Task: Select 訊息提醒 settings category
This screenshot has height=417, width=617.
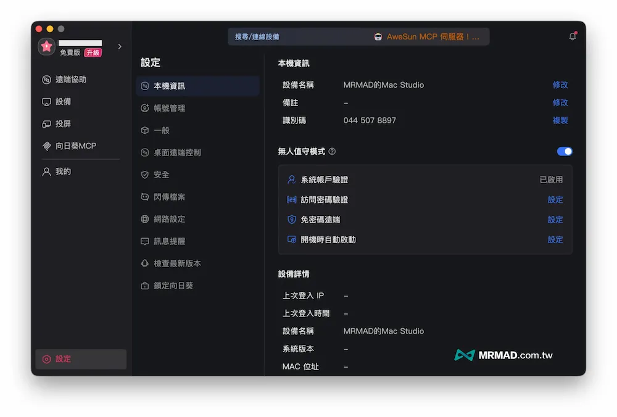Action: click(x=198, y=241)
